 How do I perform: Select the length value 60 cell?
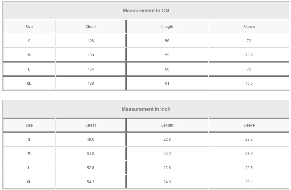167,69
